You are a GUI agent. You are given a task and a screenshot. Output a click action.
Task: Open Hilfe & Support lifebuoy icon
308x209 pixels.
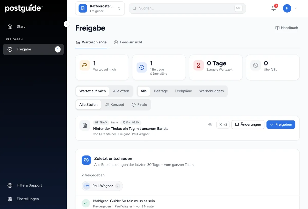(x=10, y=185)
